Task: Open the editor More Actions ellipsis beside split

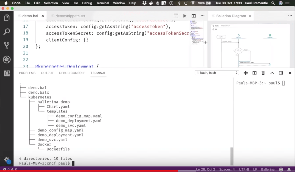Action: click(203, 16)
